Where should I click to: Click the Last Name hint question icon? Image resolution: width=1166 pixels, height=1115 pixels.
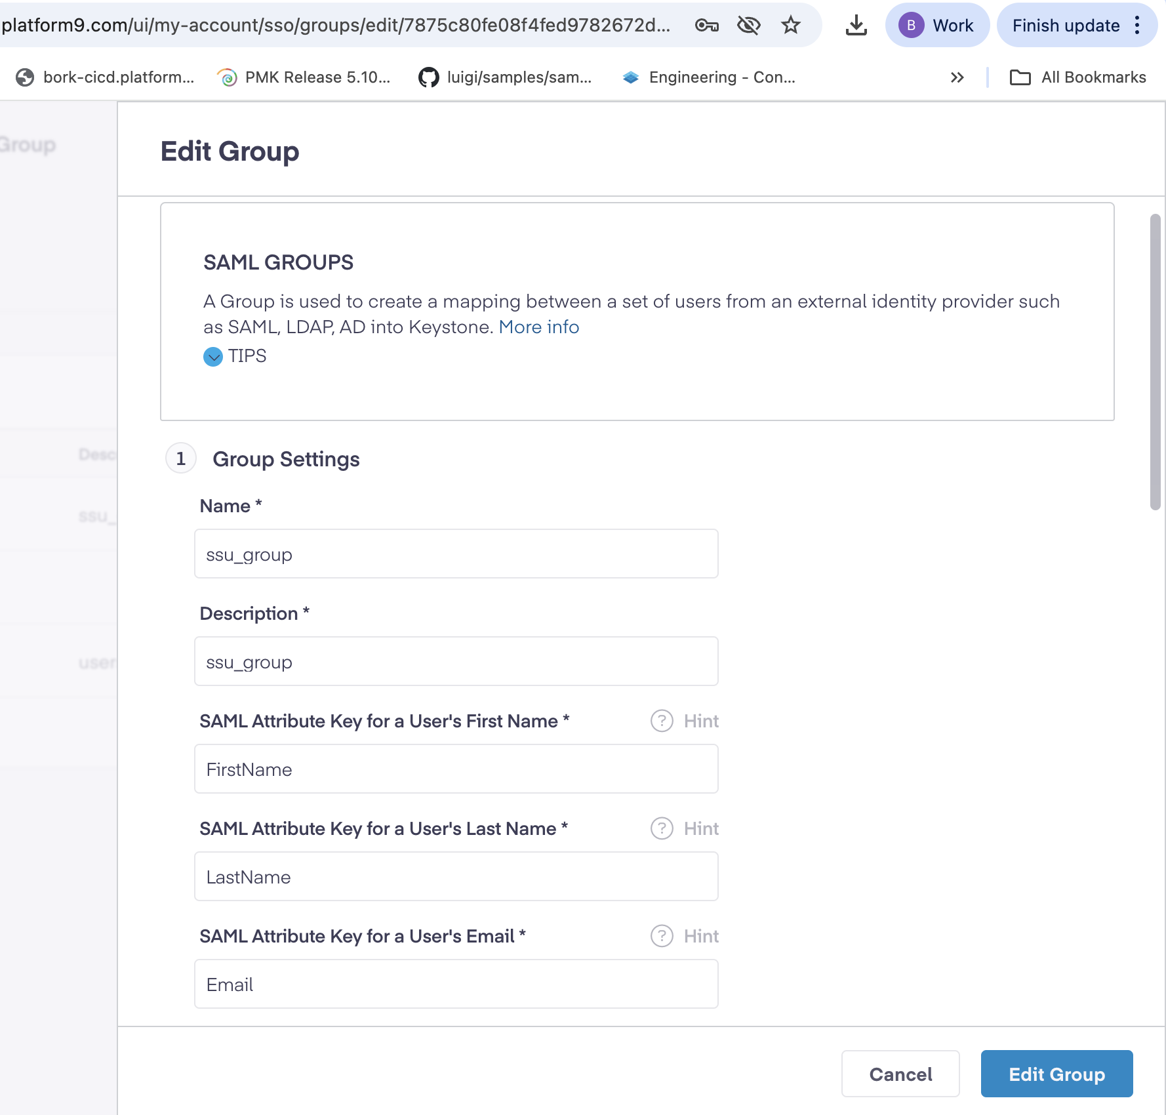pyautogui.click(x=662, y=828)
